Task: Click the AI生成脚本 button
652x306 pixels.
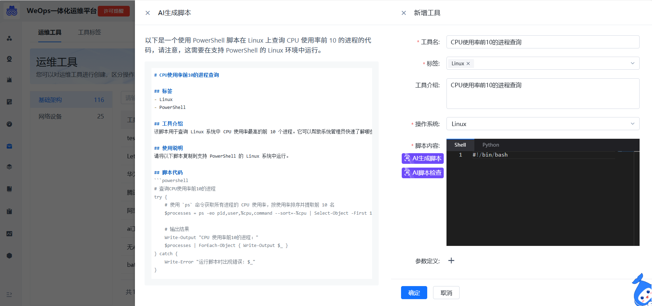Action: point(422,158)
